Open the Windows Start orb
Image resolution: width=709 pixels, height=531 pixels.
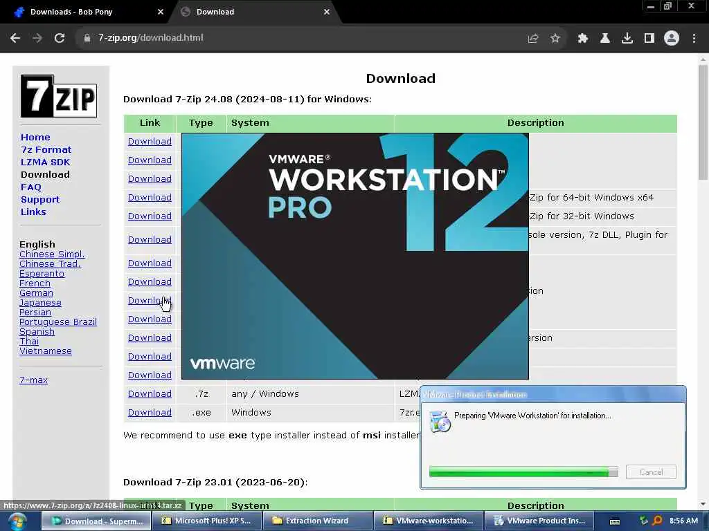tap(17, 521)
